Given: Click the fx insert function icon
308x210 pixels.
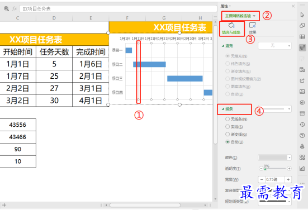Looking at the screenshot, I should (x=15, y=8).
